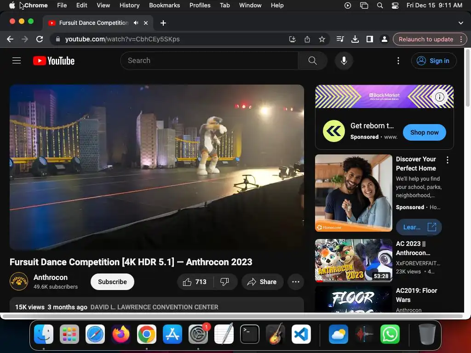Share this page from the address bar

tap(307, 39)
